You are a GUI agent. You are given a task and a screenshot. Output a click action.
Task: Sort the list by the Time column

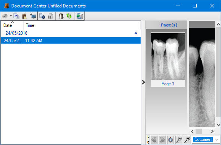tap(82, 25)
